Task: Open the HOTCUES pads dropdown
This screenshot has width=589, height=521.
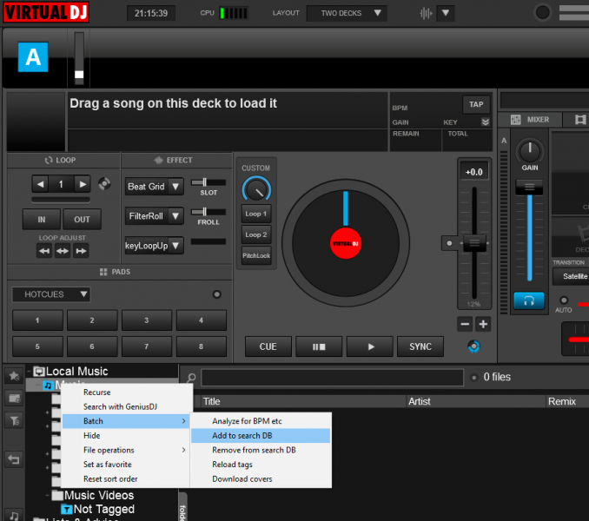Action: (51, 294)
